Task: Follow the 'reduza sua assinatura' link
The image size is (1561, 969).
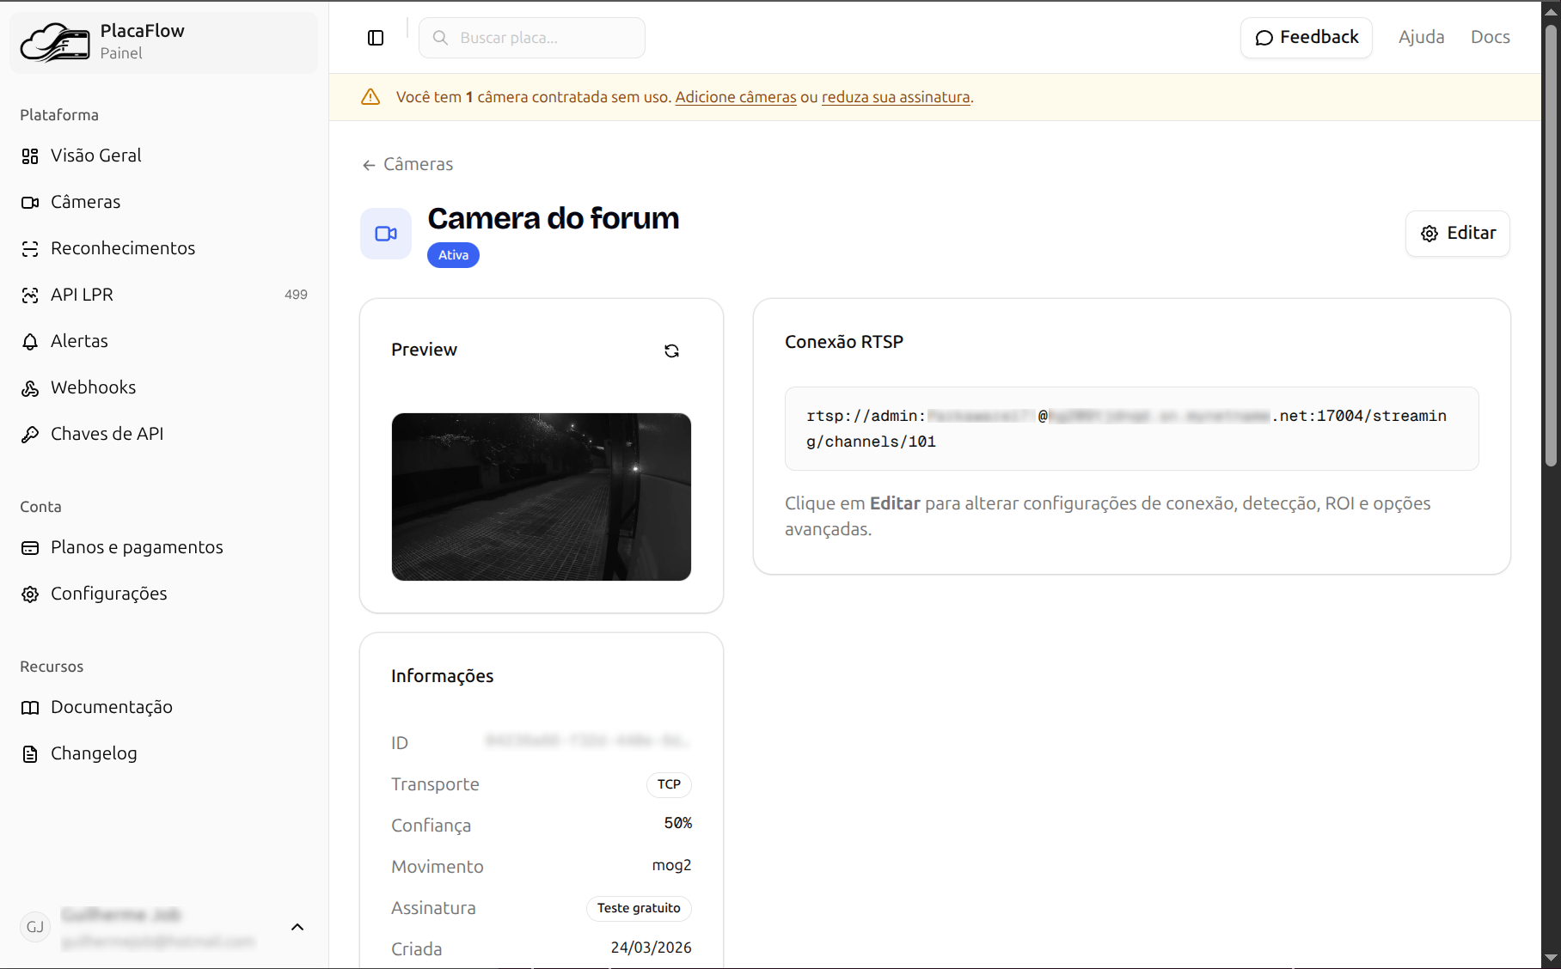Action: pos(895,97)
